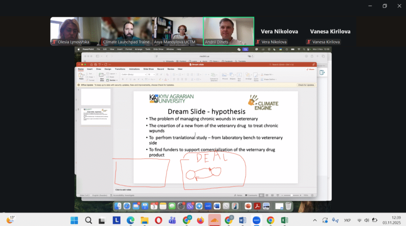This screenshot has height=226, width=406.
Task: Open the Shape Fill dropdown
Action: [269, 74]
